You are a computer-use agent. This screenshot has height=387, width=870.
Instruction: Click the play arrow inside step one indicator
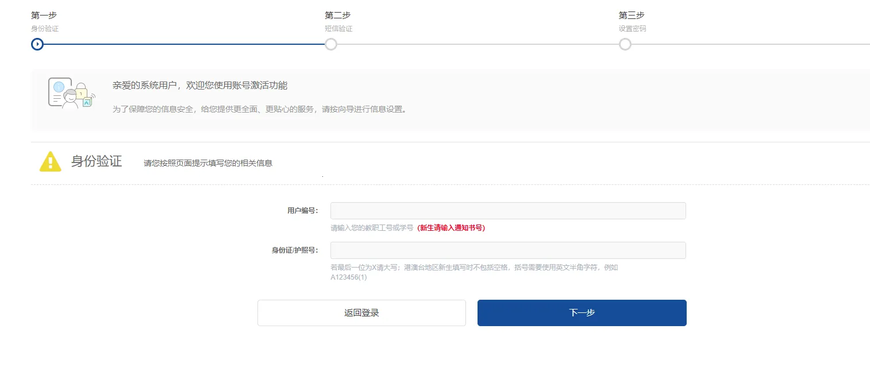coord(37,44)
